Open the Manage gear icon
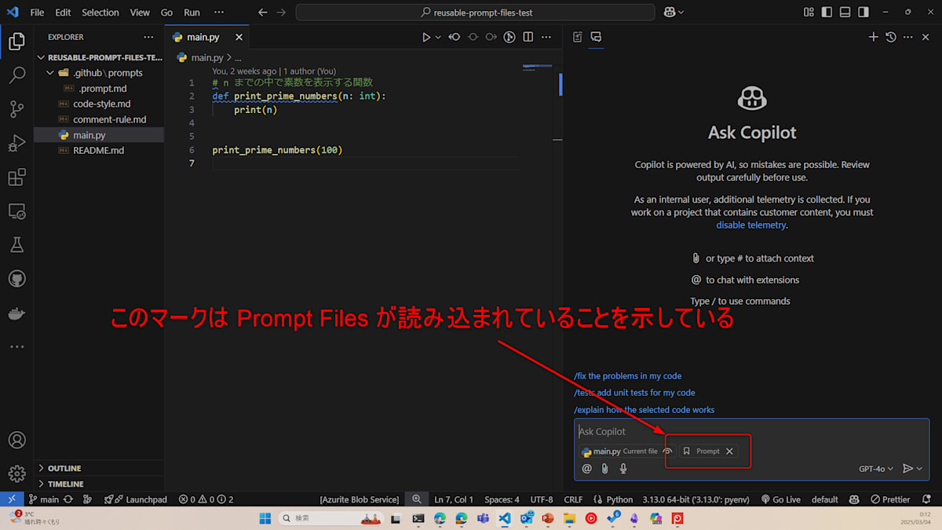Viewport: 942px width, 530px height. click(x=16, y=473)
